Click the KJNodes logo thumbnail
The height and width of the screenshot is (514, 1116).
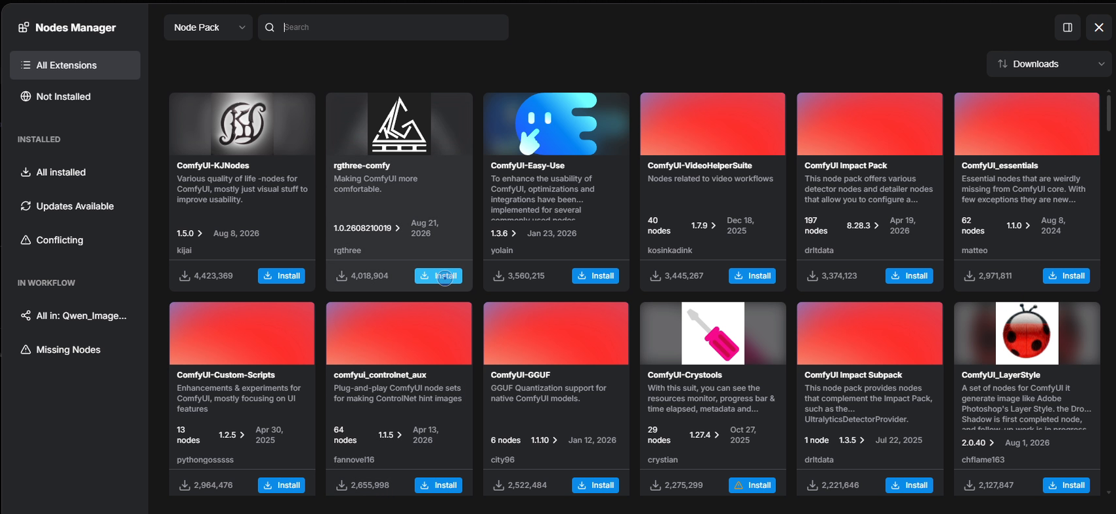click(x=242, y=124)
